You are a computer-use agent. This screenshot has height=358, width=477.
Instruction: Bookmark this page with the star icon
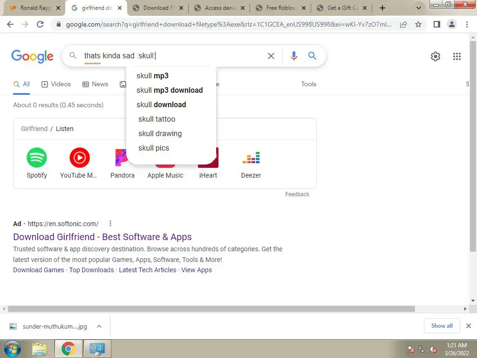[x=418, y=24]
